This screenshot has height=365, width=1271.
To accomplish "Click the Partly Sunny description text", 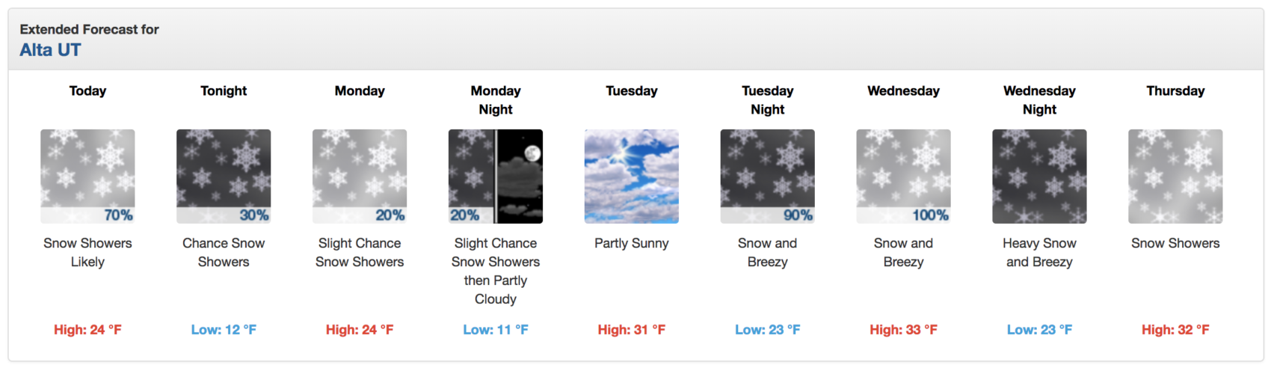I will tap(632, 243).
